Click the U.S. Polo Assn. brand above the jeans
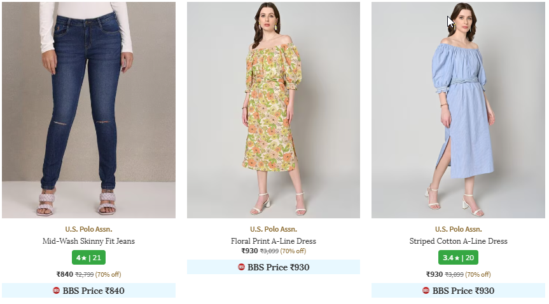 coord(88,229)
